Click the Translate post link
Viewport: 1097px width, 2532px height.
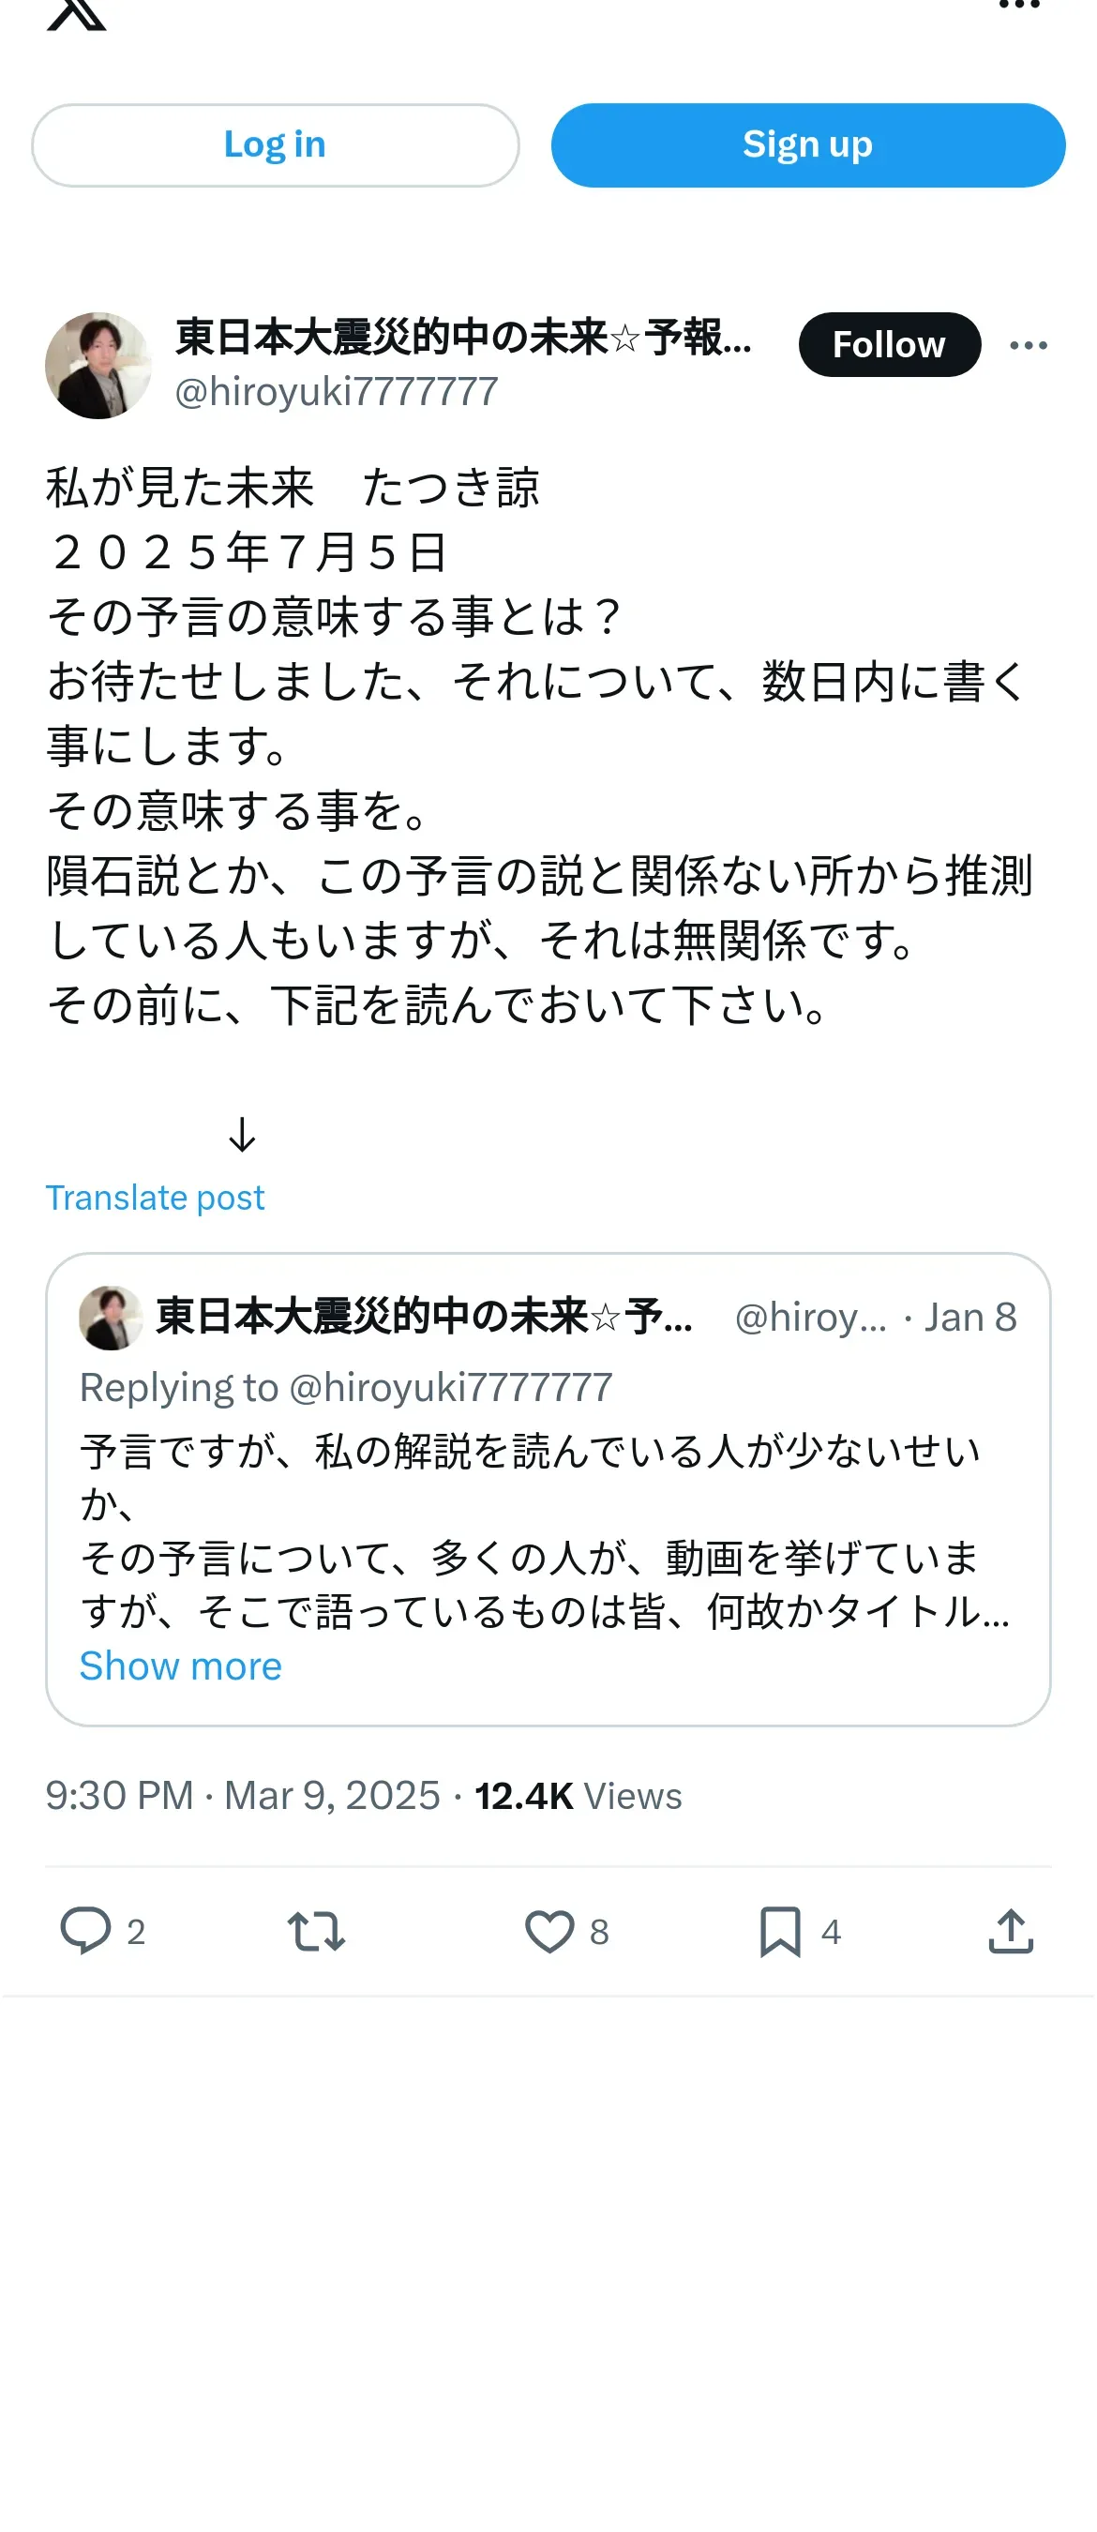[156, 1198]
